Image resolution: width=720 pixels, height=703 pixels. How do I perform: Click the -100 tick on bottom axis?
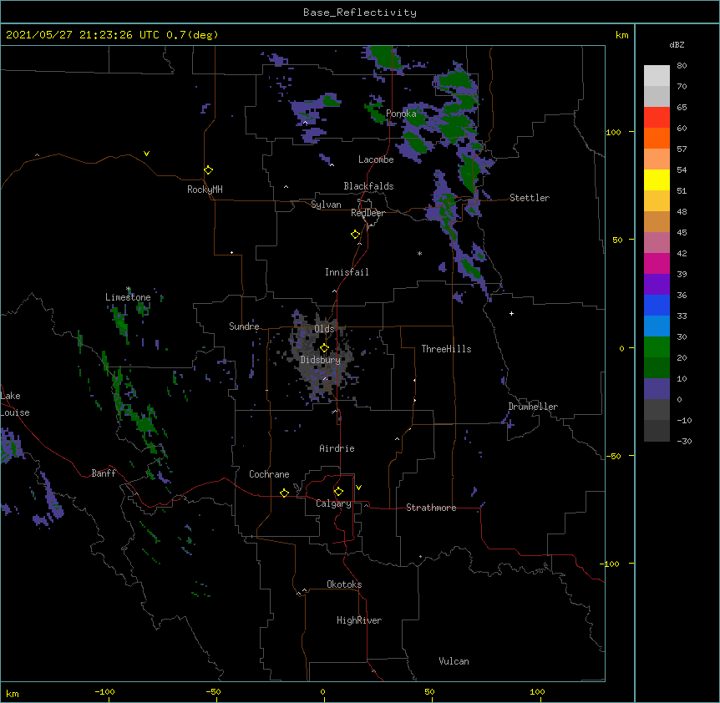click(104, 691)
